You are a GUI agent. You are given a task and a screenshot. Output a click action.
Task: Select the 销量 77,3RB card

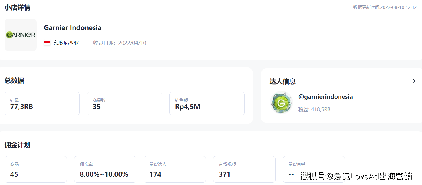[42, 104]
